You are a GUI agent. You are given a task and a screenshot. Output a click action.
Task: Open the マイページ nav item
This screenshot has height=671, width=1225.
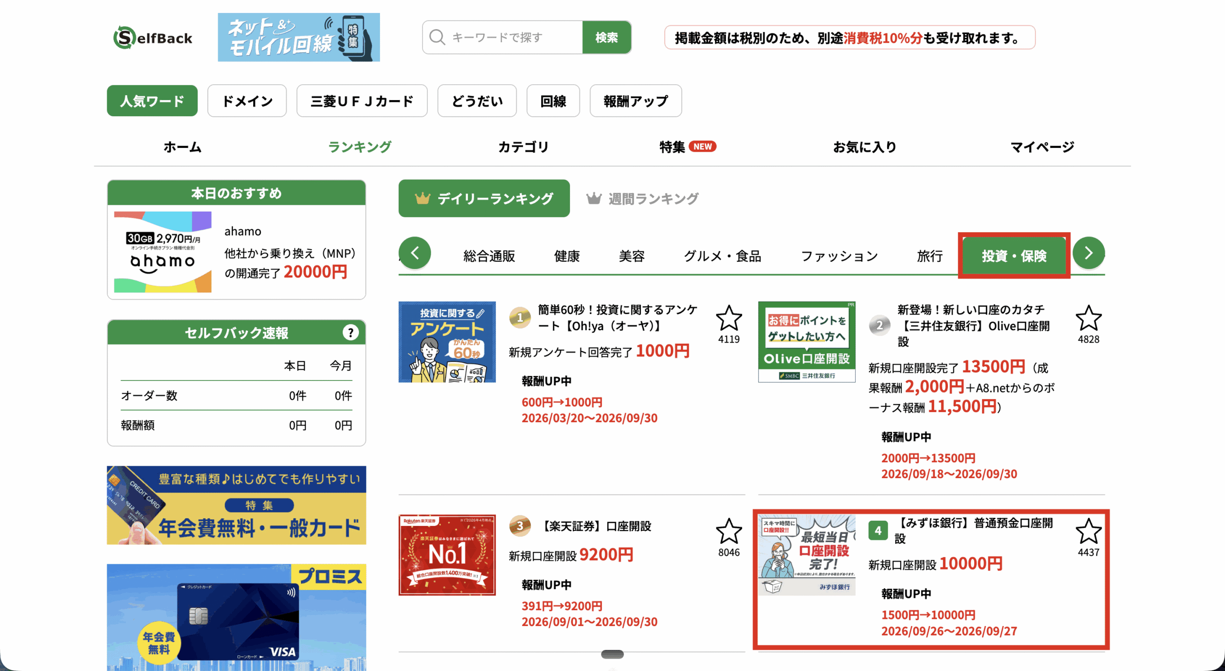1042,147
